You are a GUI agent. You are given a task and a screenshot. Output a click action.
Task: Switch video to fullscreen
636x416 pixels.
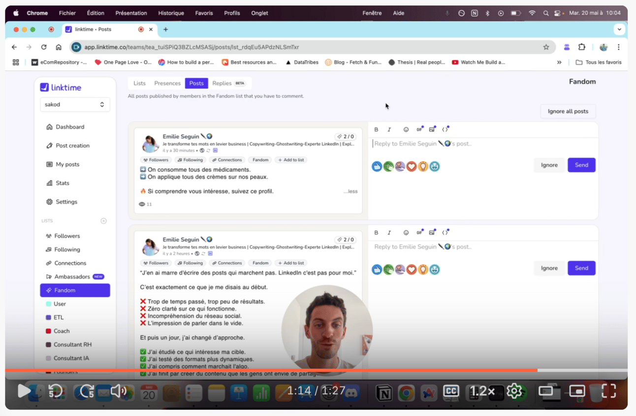tap(609, 391)
